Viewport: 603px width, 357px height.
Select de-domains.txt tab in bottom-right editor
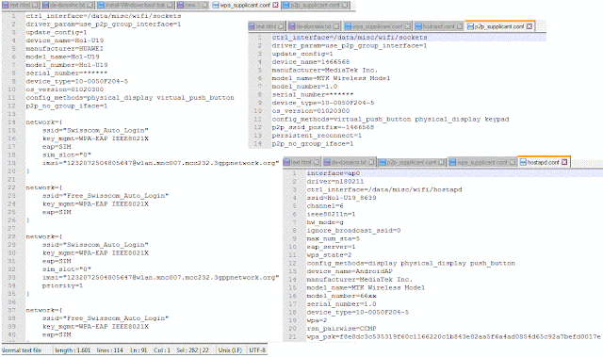[349, 162]
